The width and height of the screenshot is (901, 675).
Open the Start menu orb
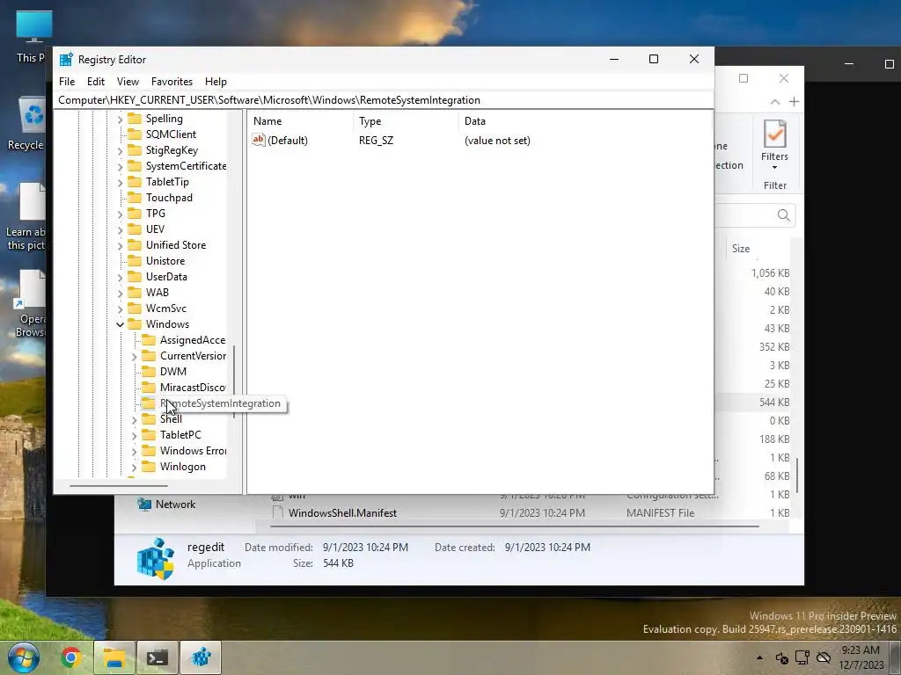point(23,657)
